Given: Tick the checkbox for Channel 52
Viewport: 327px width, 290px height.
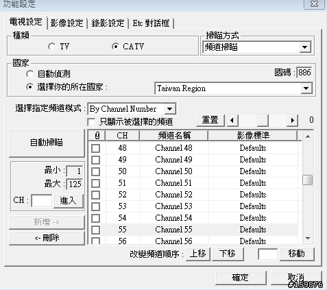Looking at the screenshot, I should (95, 195).
